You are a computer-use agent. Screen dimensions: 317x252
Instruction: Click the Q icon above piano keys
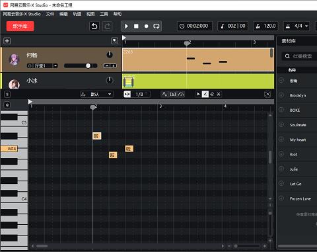coord(7,105)
